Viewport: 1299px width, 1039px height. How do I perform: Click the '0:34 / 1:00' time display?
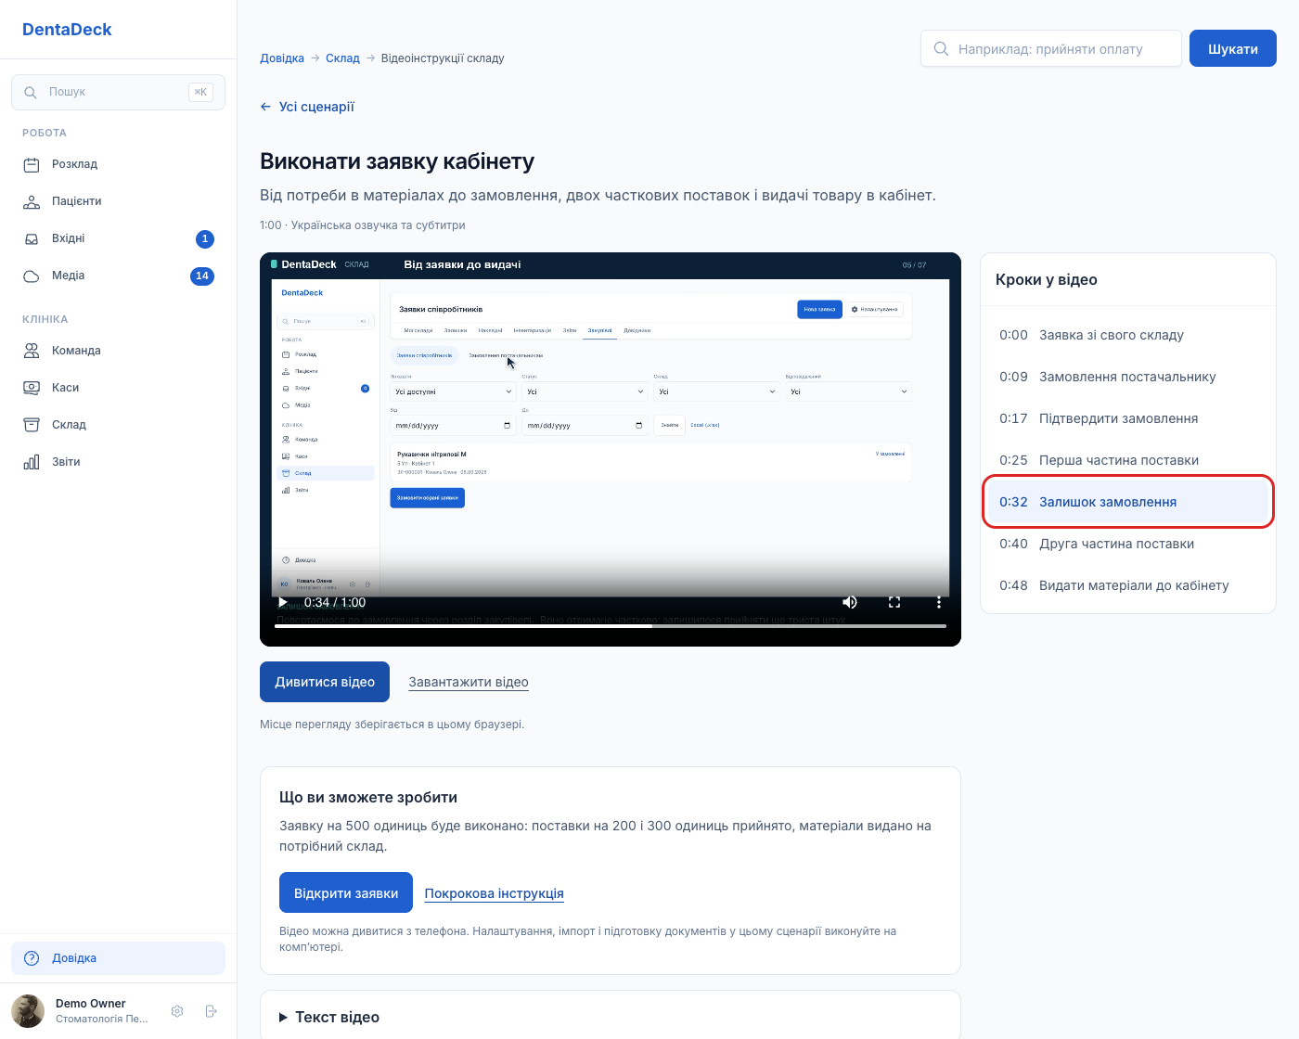coord(335,602)
